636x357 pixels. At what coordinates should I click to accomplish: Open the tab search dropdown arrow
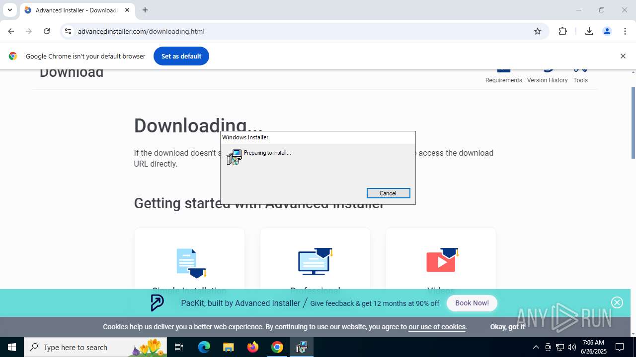point(9,10)
